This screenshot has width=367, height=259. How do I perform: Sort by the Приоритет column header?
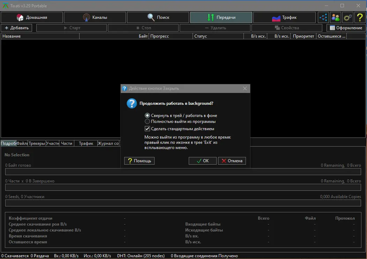point(304,36)
